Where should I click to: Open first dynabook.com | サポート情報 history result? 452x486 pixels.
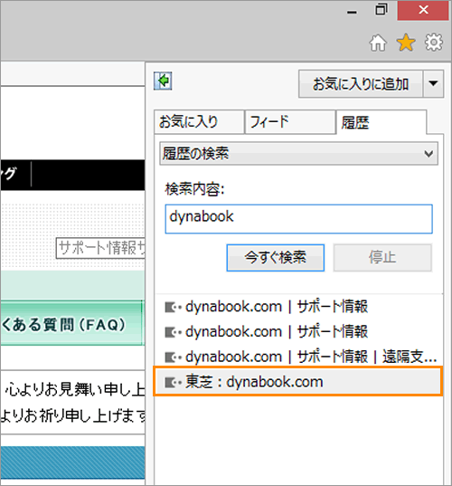[298, 307]
